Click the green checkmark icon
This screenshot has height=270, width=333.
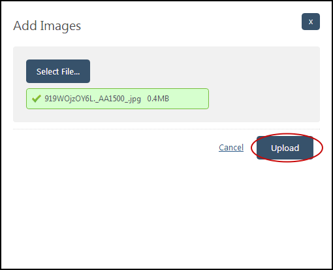(x=37, y=99)
